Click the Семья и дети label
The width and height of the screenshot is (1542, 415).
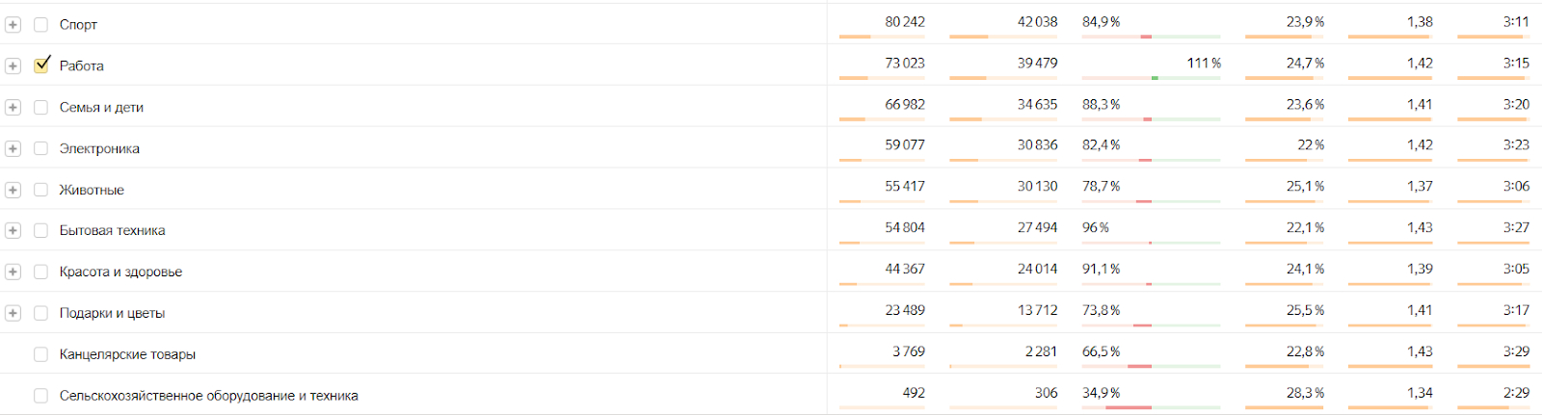[101, 108]
